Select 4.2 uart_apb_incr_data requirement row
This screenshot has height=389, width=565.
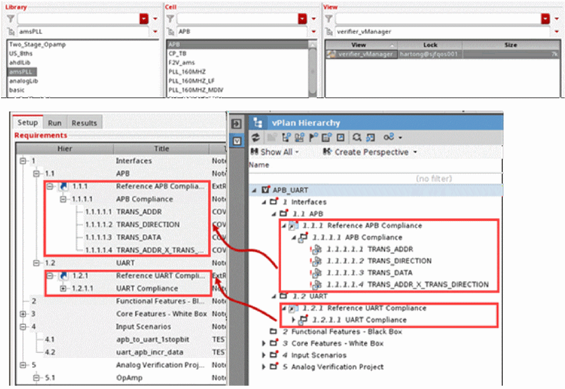(121, 352)
